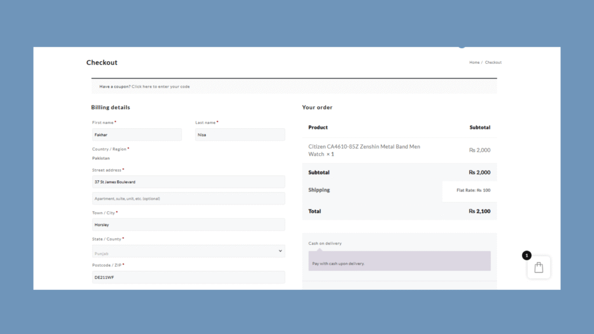Focus the Street address input field
Image resolution: width=594 pixels, height=334 pixels.
pyautogui.click(x=188, y=182)
